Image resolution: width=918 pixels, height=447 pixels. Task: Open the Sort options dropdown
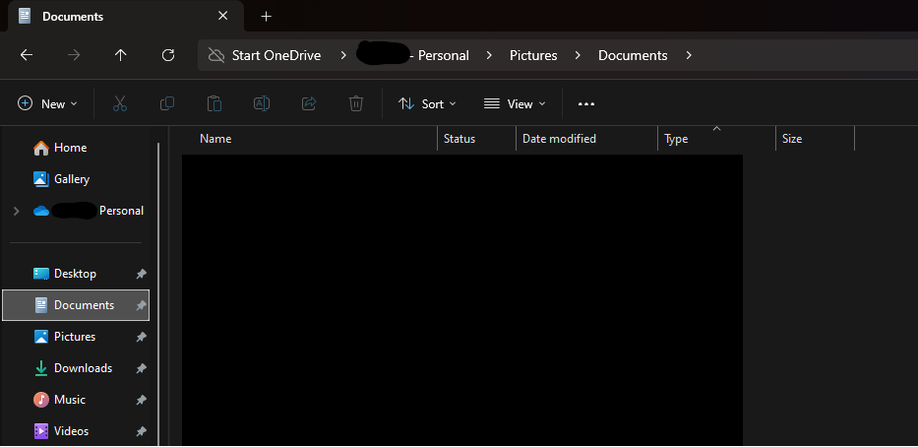tap(427, 103)
